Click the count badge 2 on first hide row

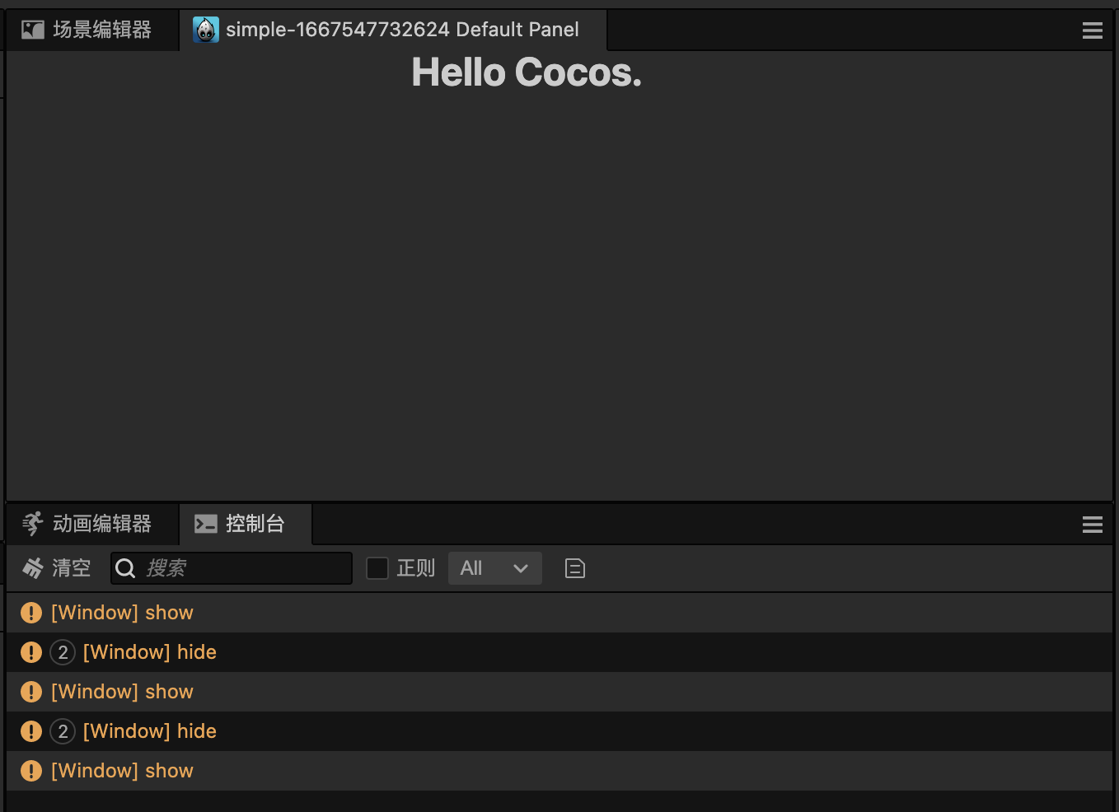(x=63, y=652)
